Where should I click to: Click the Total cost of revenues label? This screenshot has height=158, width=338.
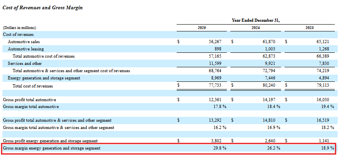tap(33, 86)
